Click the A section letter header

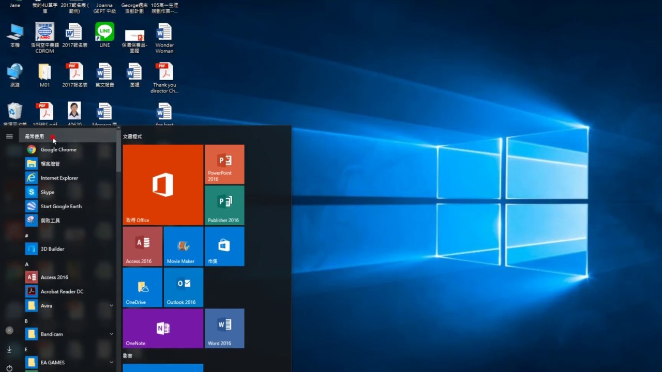[26, 264]
